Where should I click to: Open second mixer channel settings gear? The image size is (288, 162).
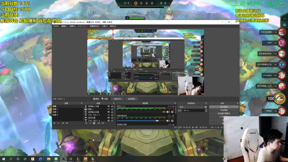tap(172, 121)
